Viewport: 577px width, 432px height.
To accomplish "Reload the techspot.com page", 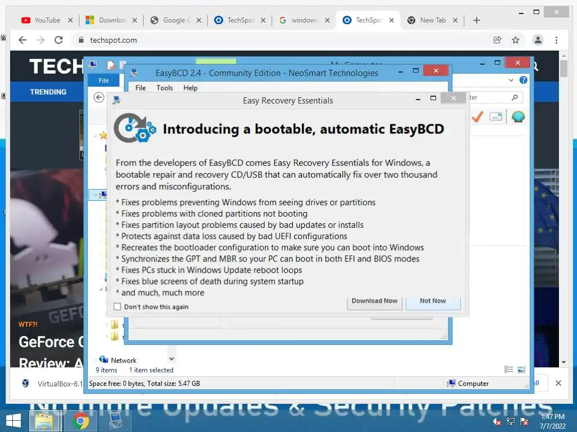I will pyautogui.click(x=59, y=40).
